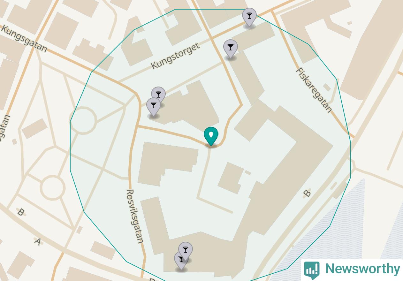Select the northernmost cocktail bar marker

[x=249, y=18]
